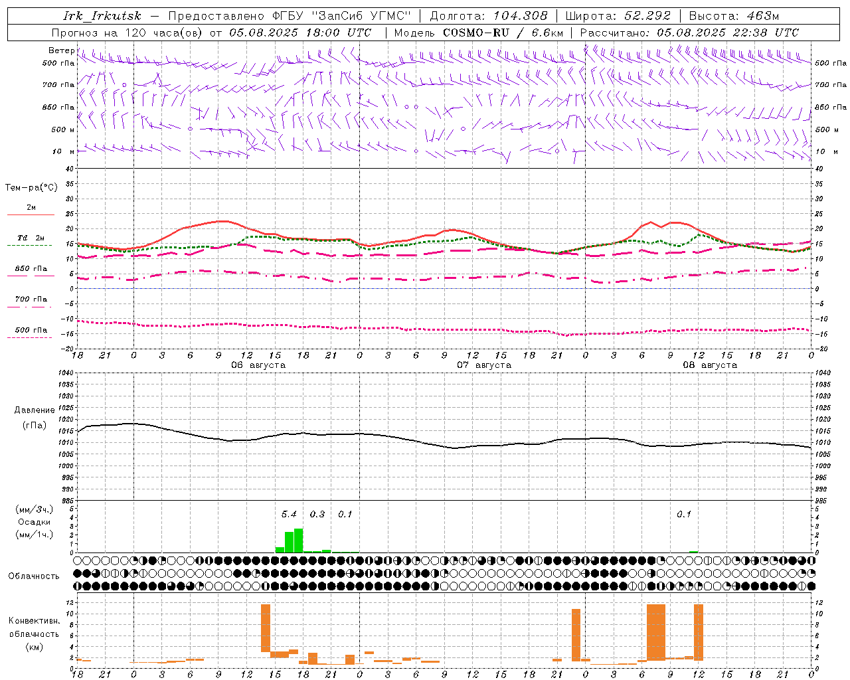Select the Прогноз на 120 часа(ов) header text

127,33
